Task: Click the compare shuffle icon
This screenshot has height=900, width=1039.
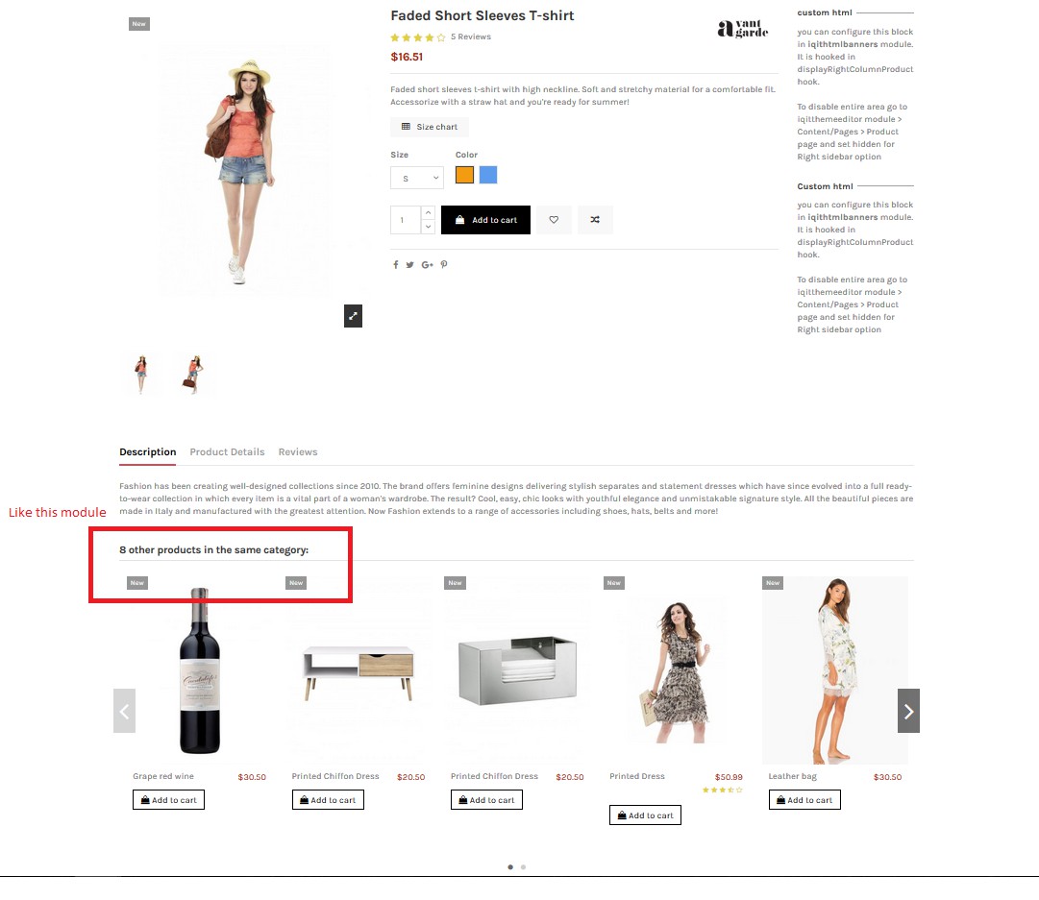Action: click(595, 220)
